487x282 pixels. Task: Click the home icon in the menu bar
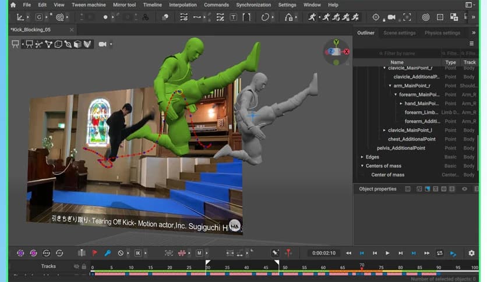pos(13,5)
